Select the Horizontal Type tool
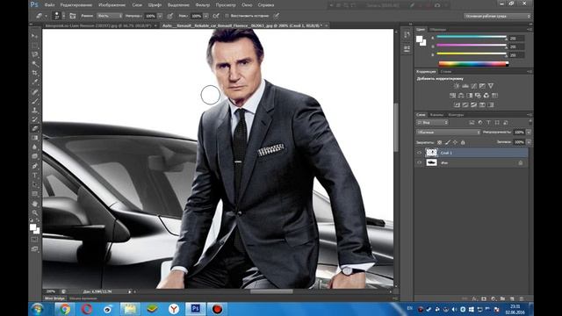This screenshot has height=316, width=562. coord(35,176)
